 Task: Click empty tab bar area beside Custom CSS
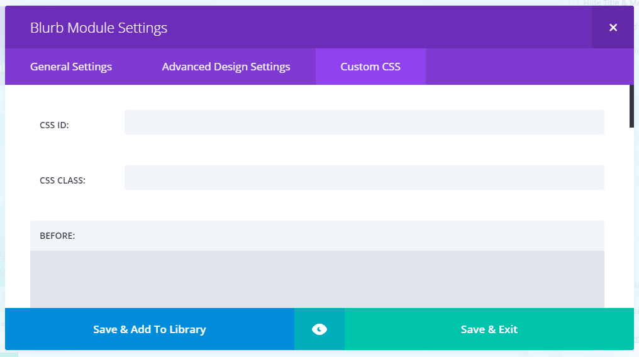[528, 67]
